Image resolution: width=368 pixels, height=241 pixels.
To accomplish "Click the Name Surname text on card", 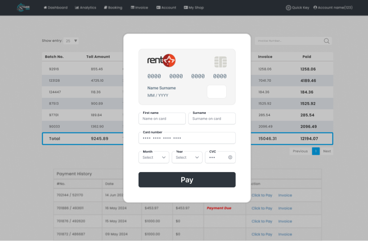I will (x=161, y=88).
